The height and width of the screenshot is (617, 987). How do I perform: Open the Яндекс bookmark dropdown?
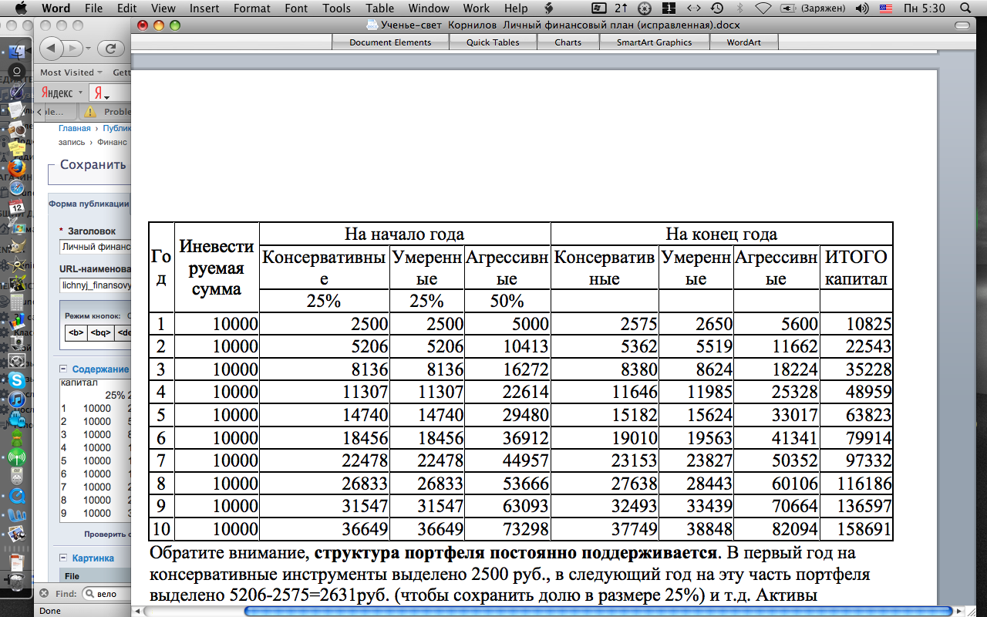pyautogui.click(x=62, y=93)
